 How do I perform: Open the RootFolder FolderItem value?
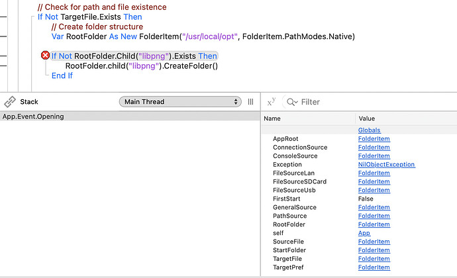pyautogui.click(x=374, y=224)
